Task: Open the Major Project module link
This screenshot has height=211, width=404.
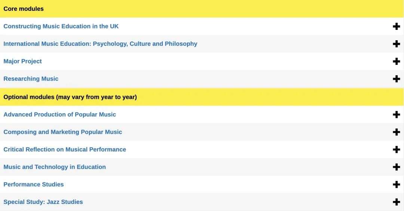Action: click(x=22, y=62)
